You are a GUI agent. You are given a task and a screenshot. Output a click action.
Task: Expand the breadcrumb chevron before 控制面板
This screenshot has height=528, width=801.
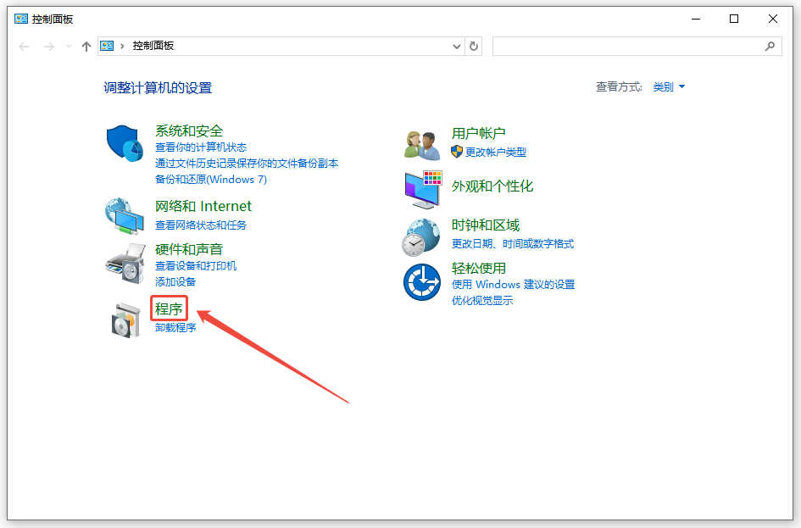(x=122, y=46)
